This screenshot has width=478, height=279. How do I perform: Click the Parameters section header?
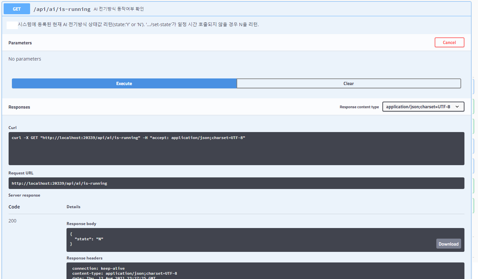[20, 43]
